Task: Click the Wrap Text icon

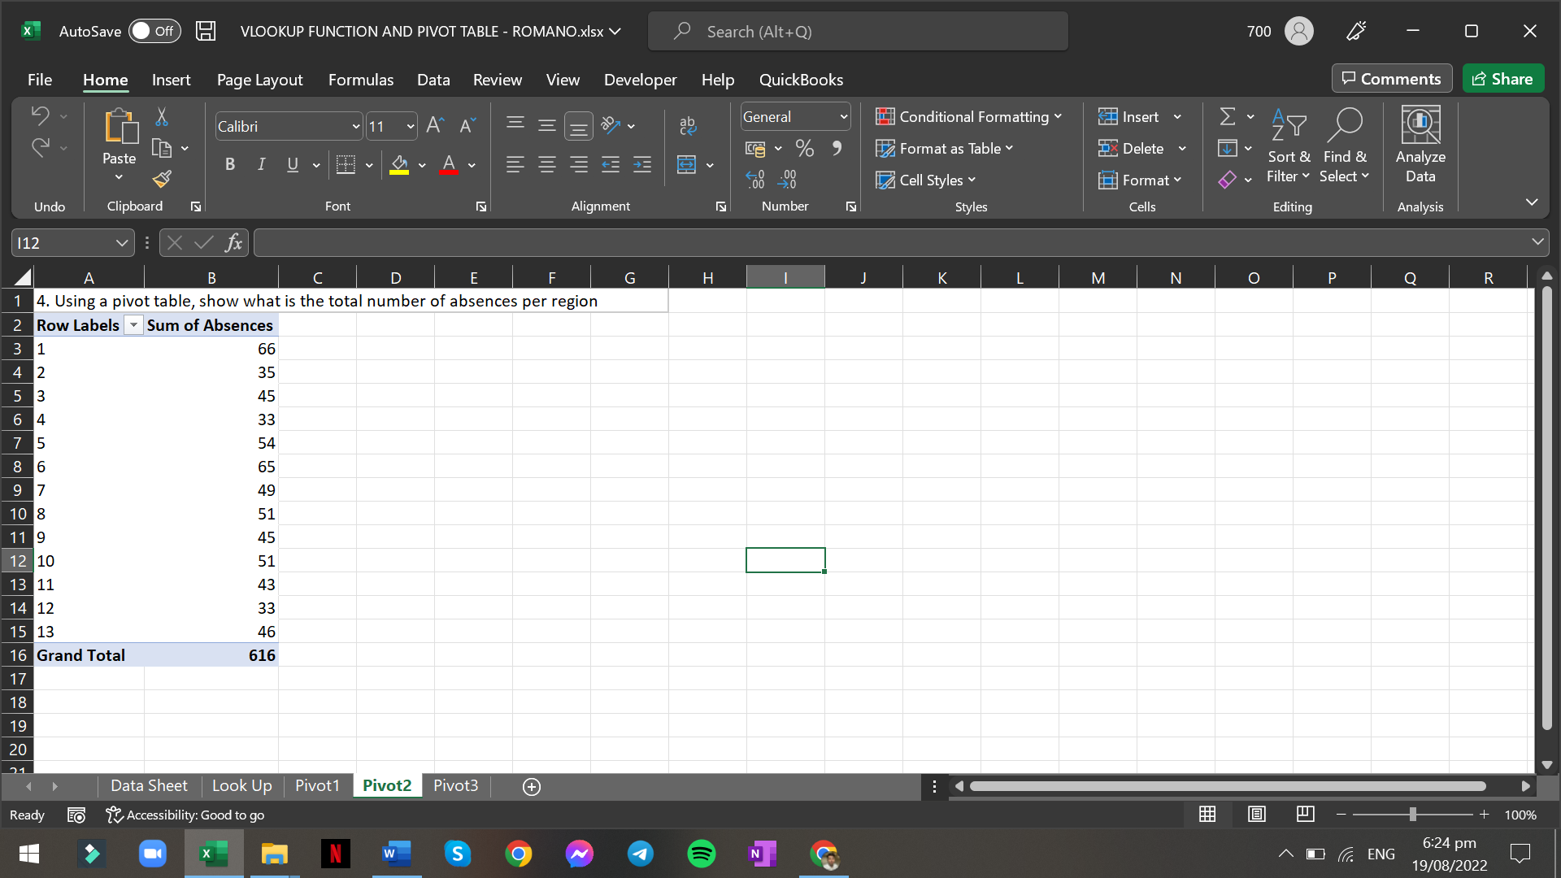Action: (687, 125)
